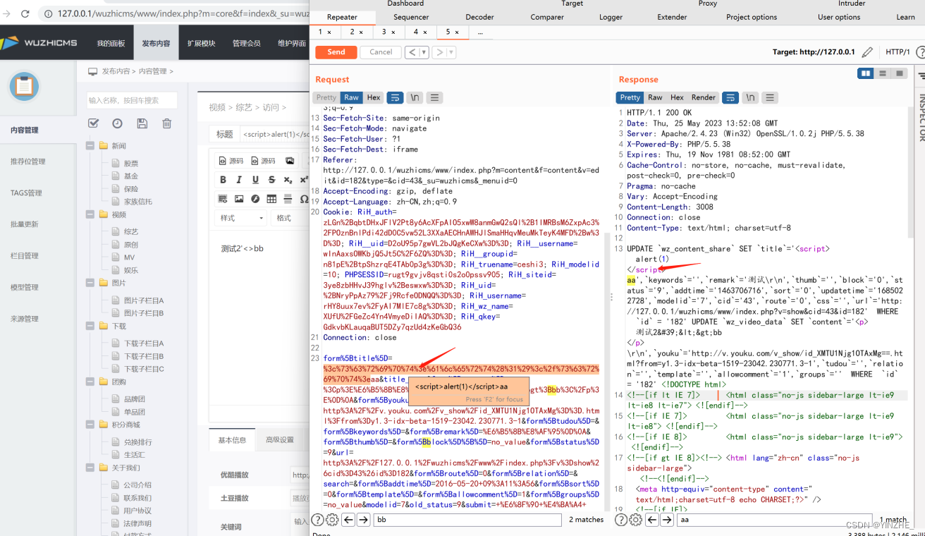
Task: Click 推荐位管理 in left sidebar
Action: [x=28, y=162]
